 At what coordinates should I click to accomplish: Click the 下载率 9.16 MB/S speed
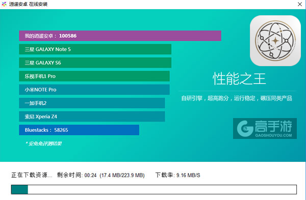click(178, 175)
